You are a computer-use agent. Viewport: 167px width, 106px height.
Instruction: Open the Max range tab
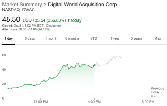[158, 38]
